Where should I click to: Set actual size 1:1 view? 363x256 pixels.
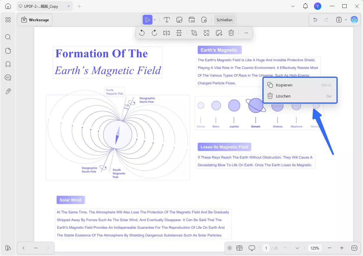pos(354,248)
